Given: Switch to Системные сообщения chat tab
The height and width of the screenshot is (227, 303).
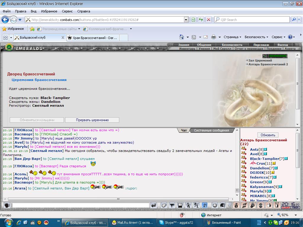Looking at the screenshot, I should pos(211,130).
